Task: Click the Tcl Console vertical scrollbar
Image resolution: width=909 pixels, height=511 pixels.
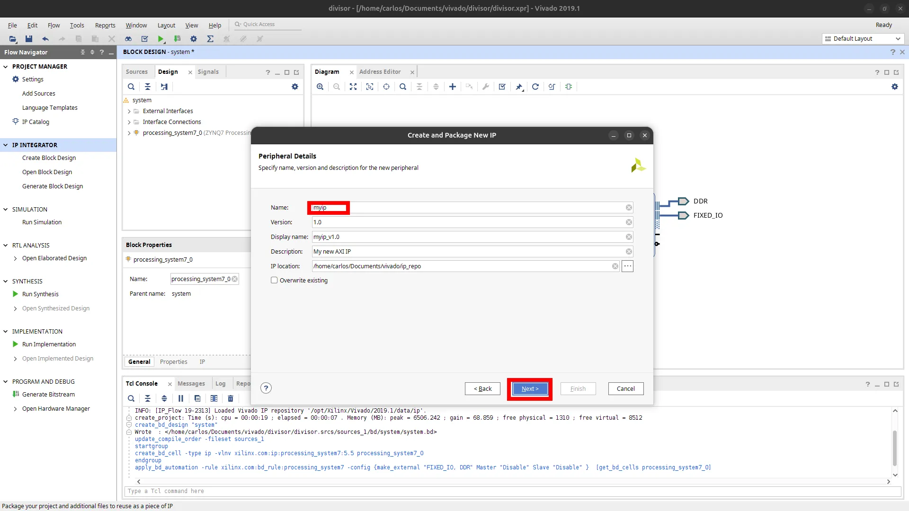Action: point(895,448)
